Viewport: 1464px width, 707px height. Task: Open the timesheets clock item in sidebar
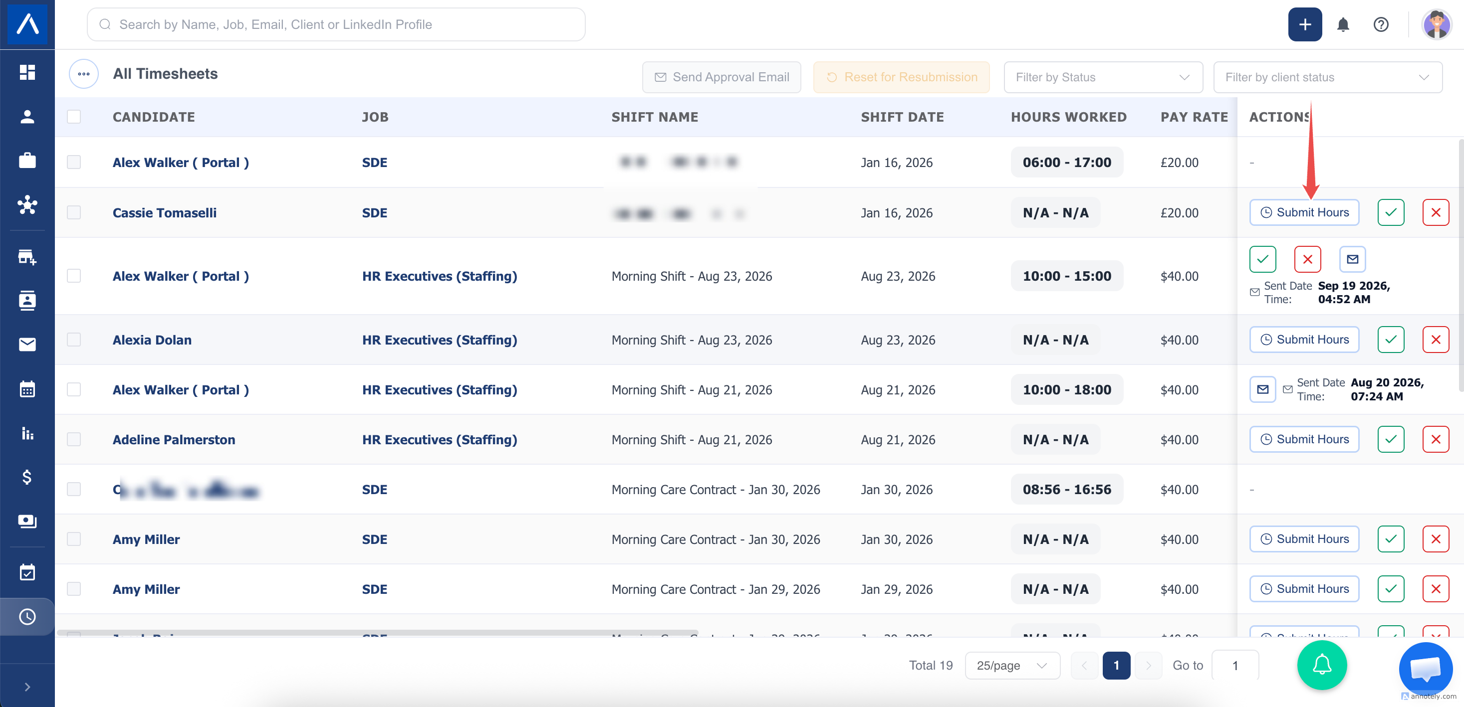(x=27, y=617)
